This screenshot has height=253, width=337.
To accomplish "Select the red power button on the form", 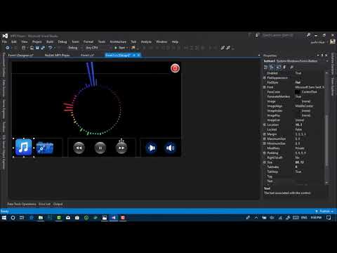I will pyautogui.click(x=175, y=68).
